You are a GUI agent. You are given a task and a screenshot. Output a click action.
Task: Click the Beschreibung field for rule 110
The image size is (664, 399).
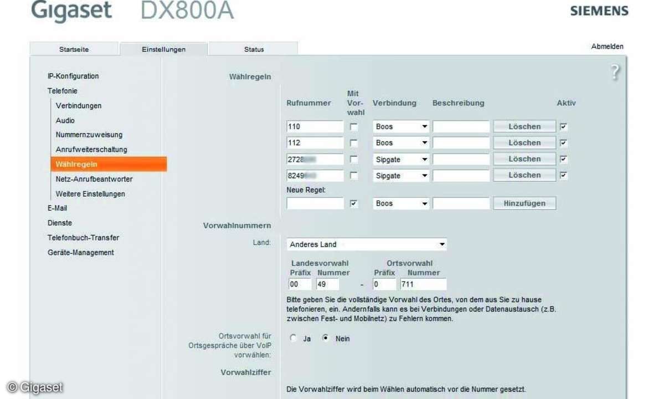(x=461, y=127)
